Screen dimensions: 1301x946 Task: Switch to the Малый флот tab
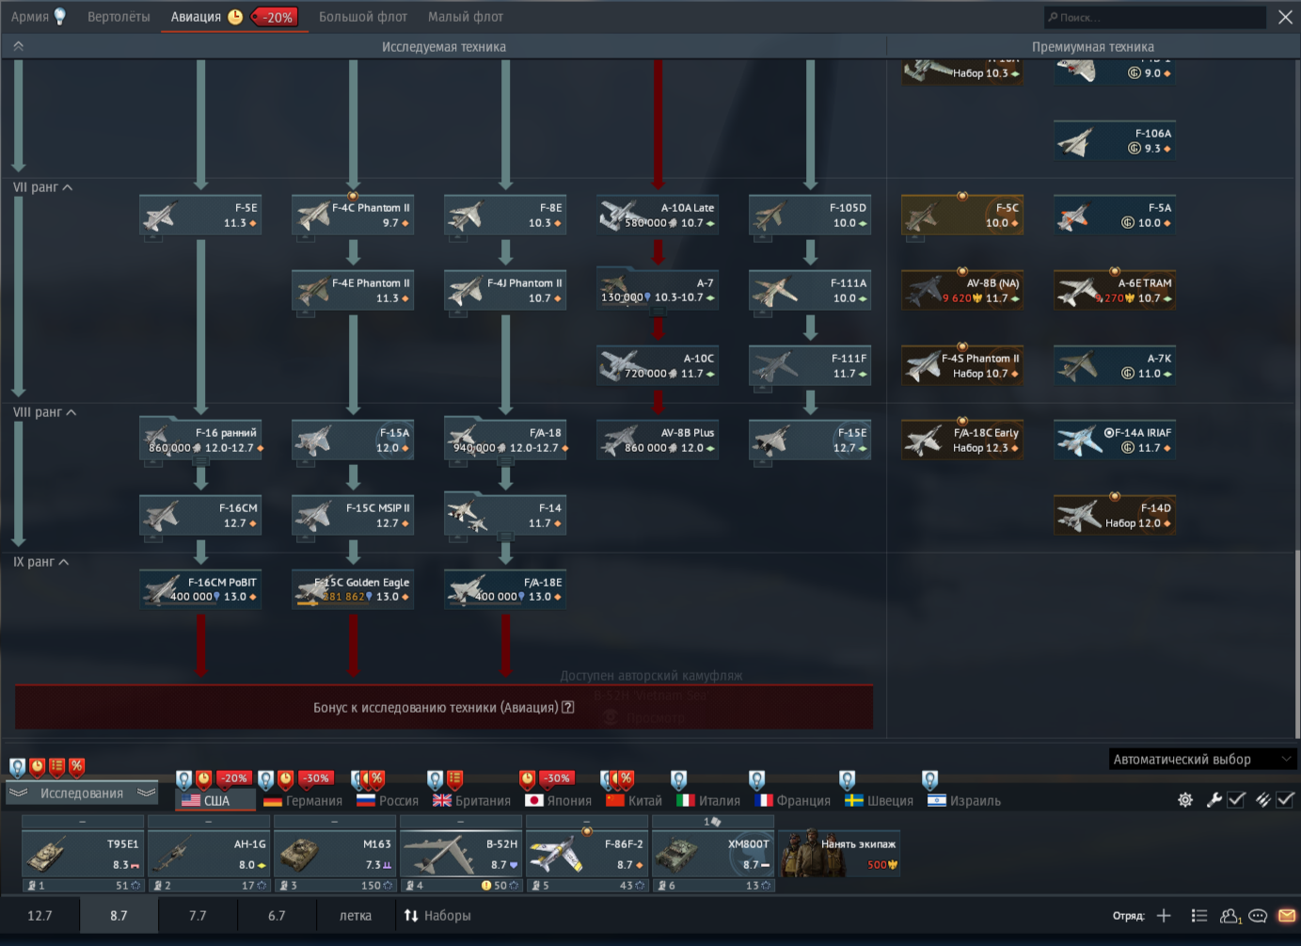pos(466,17)
